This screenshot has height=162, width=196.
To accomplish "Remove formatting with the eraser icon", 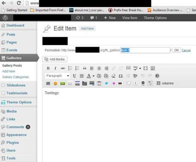I will coord(113,76).
